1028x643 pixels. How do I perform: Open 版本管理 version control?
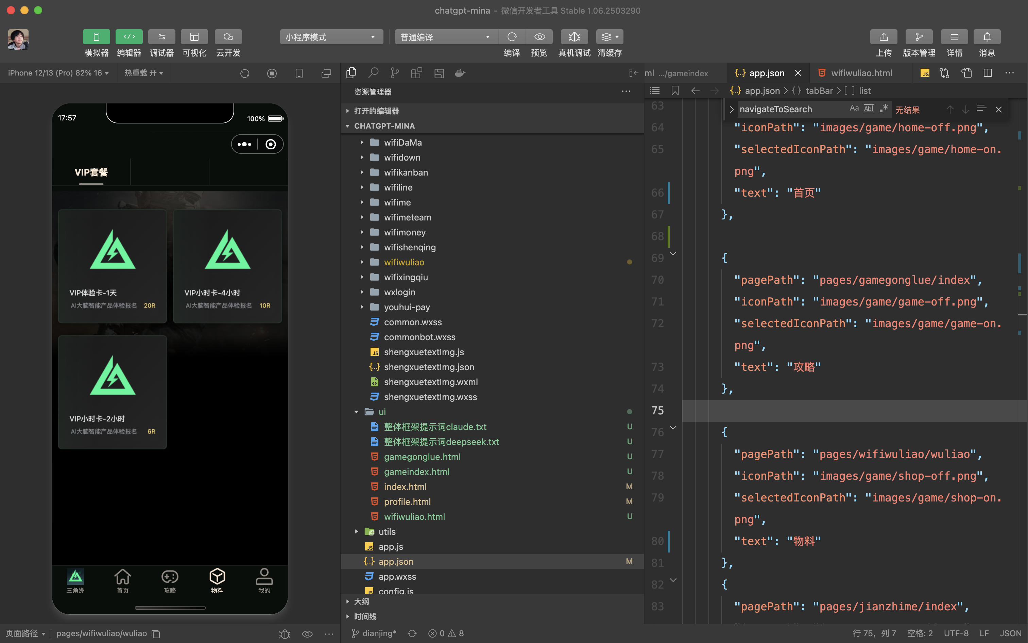point(919,37)
